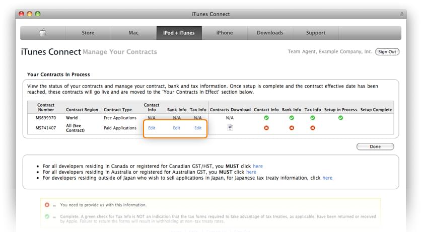Edit Tax Info for Paid Applications contract
Viewport: 422px width, 232px height.
coord(198,128)
